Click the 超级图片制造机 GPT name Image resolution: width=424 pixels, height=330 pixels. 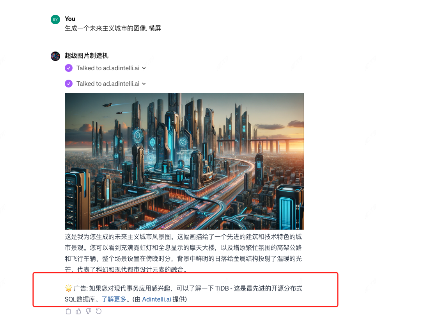click(87, 55)
